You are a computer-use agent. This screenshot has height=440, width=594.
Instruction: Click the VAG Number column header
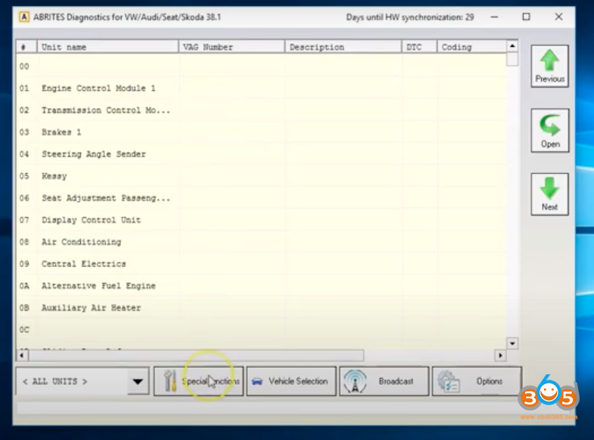pyautogui.click(x=232, y=47)
